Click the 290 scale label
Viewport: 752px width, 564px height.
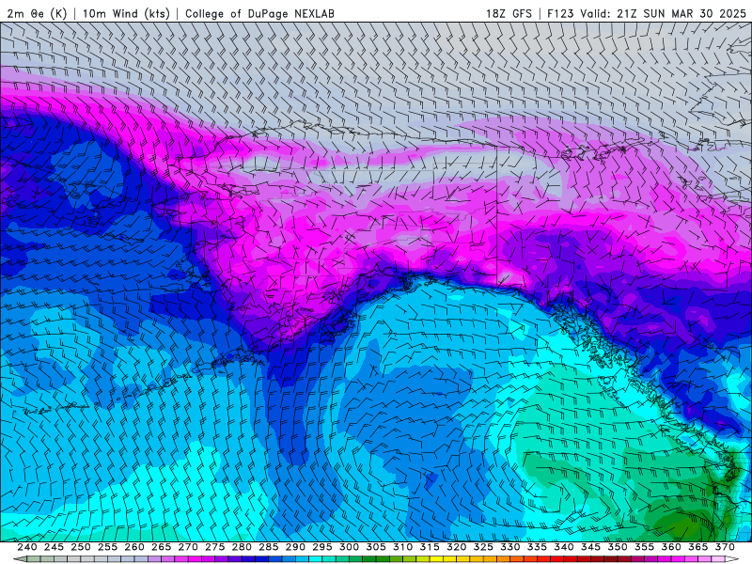point(295,547)
